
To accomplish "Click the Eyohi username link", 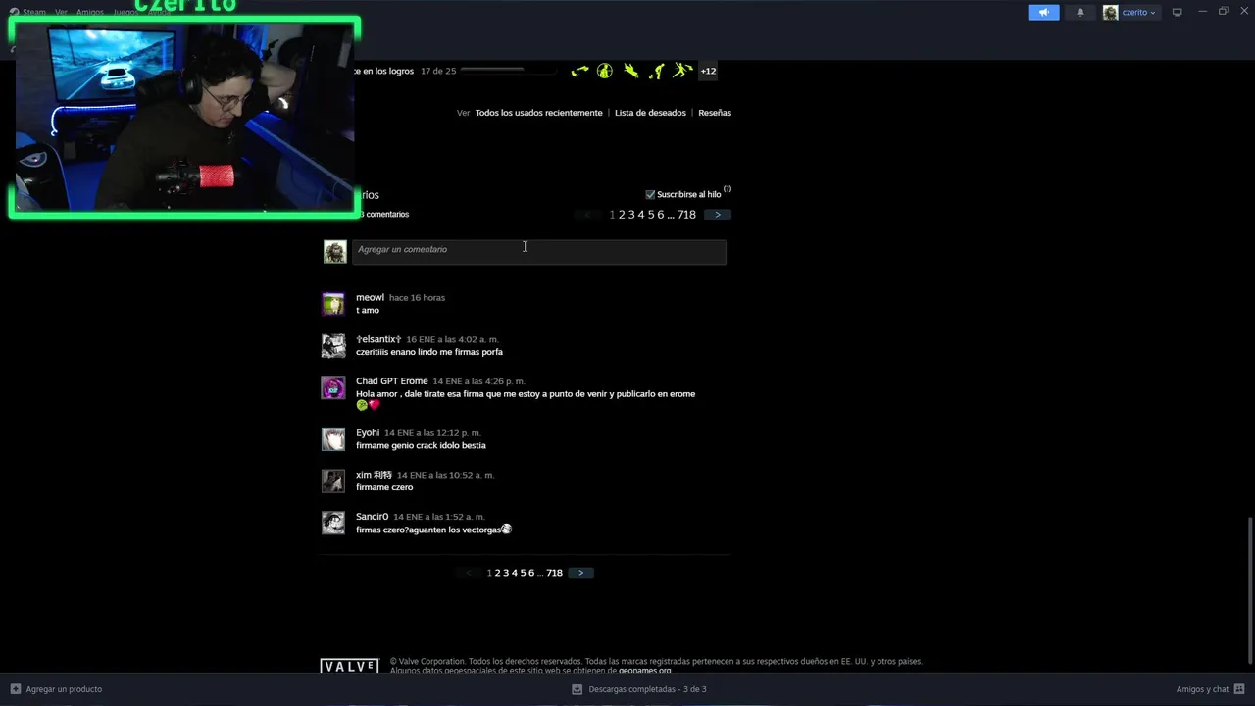I will point(368,432).
